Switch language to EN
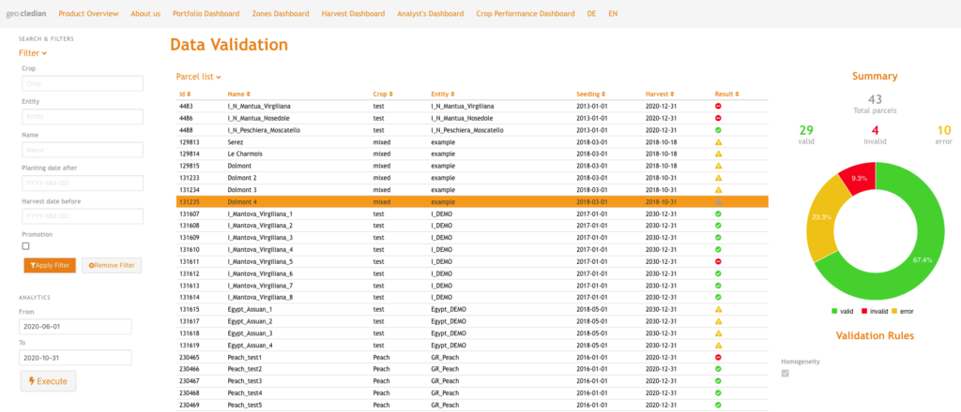Viewport: 961px width, 412px height. [613, 13]
